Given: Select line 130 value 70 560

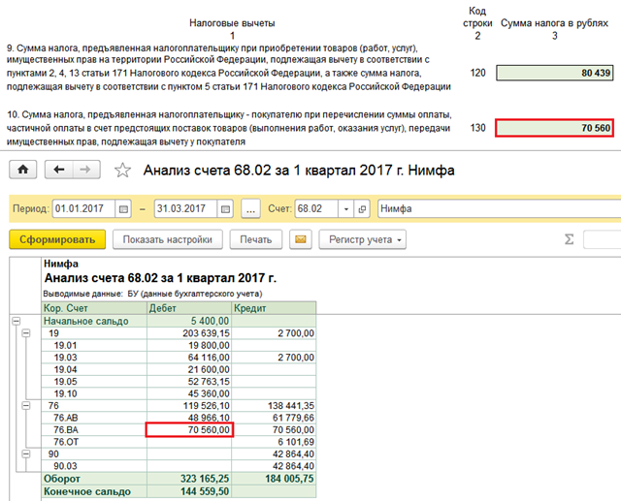Looking at the screenshot, I should pos(554,128).
